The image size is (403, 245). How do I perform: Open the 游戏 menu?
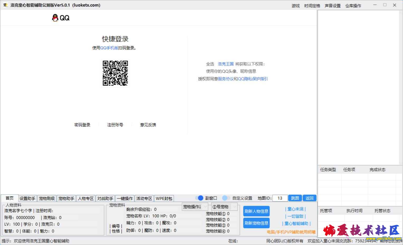coord(296,6)
